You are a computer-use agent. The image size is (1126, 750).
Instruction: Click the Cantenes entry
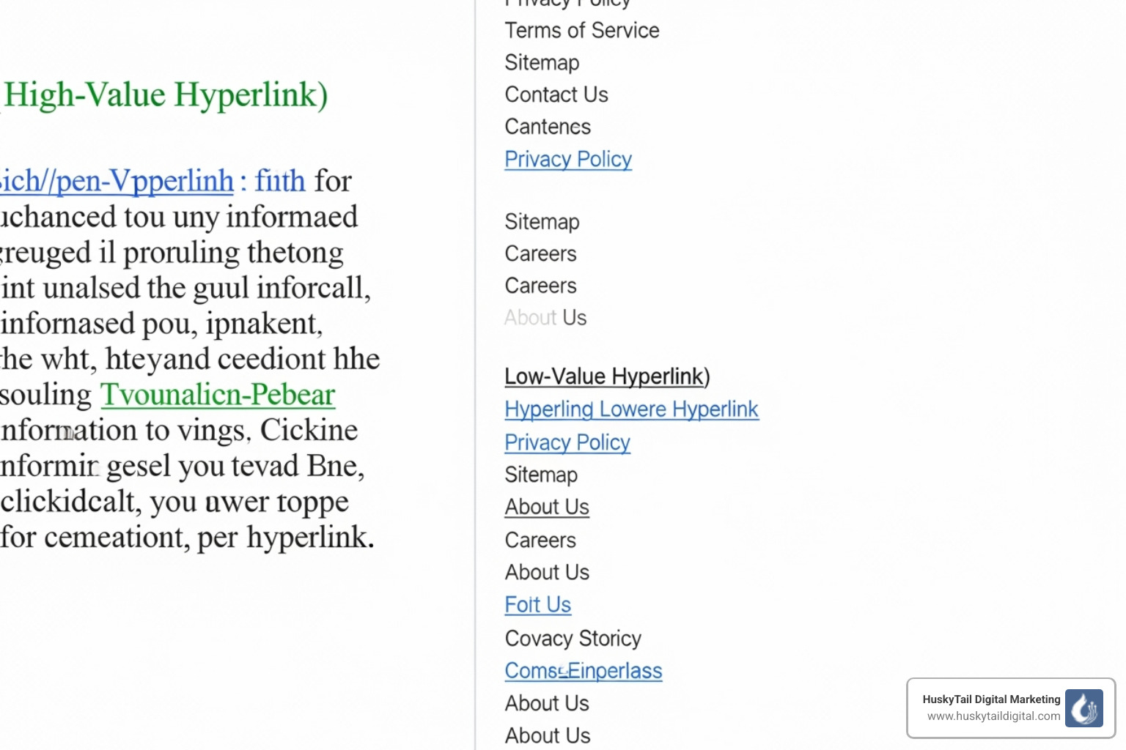547,127
